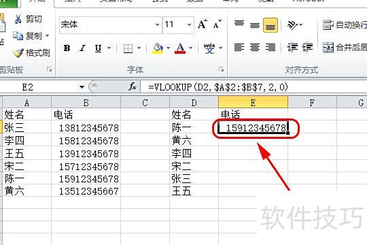
Task: Align text left
Action: coord(239,48)
